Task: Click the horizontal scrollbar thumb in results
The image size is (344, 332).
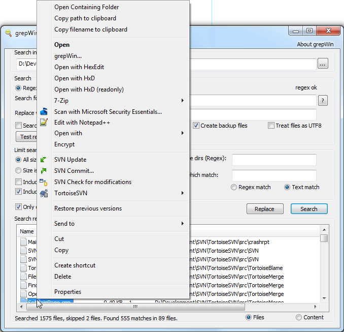Action: click(135, 307)
